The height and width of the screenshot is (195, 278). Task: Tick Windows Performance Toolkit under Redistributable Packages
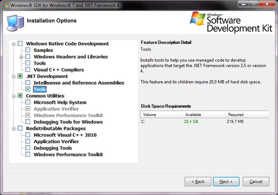[x=28, y=154]
